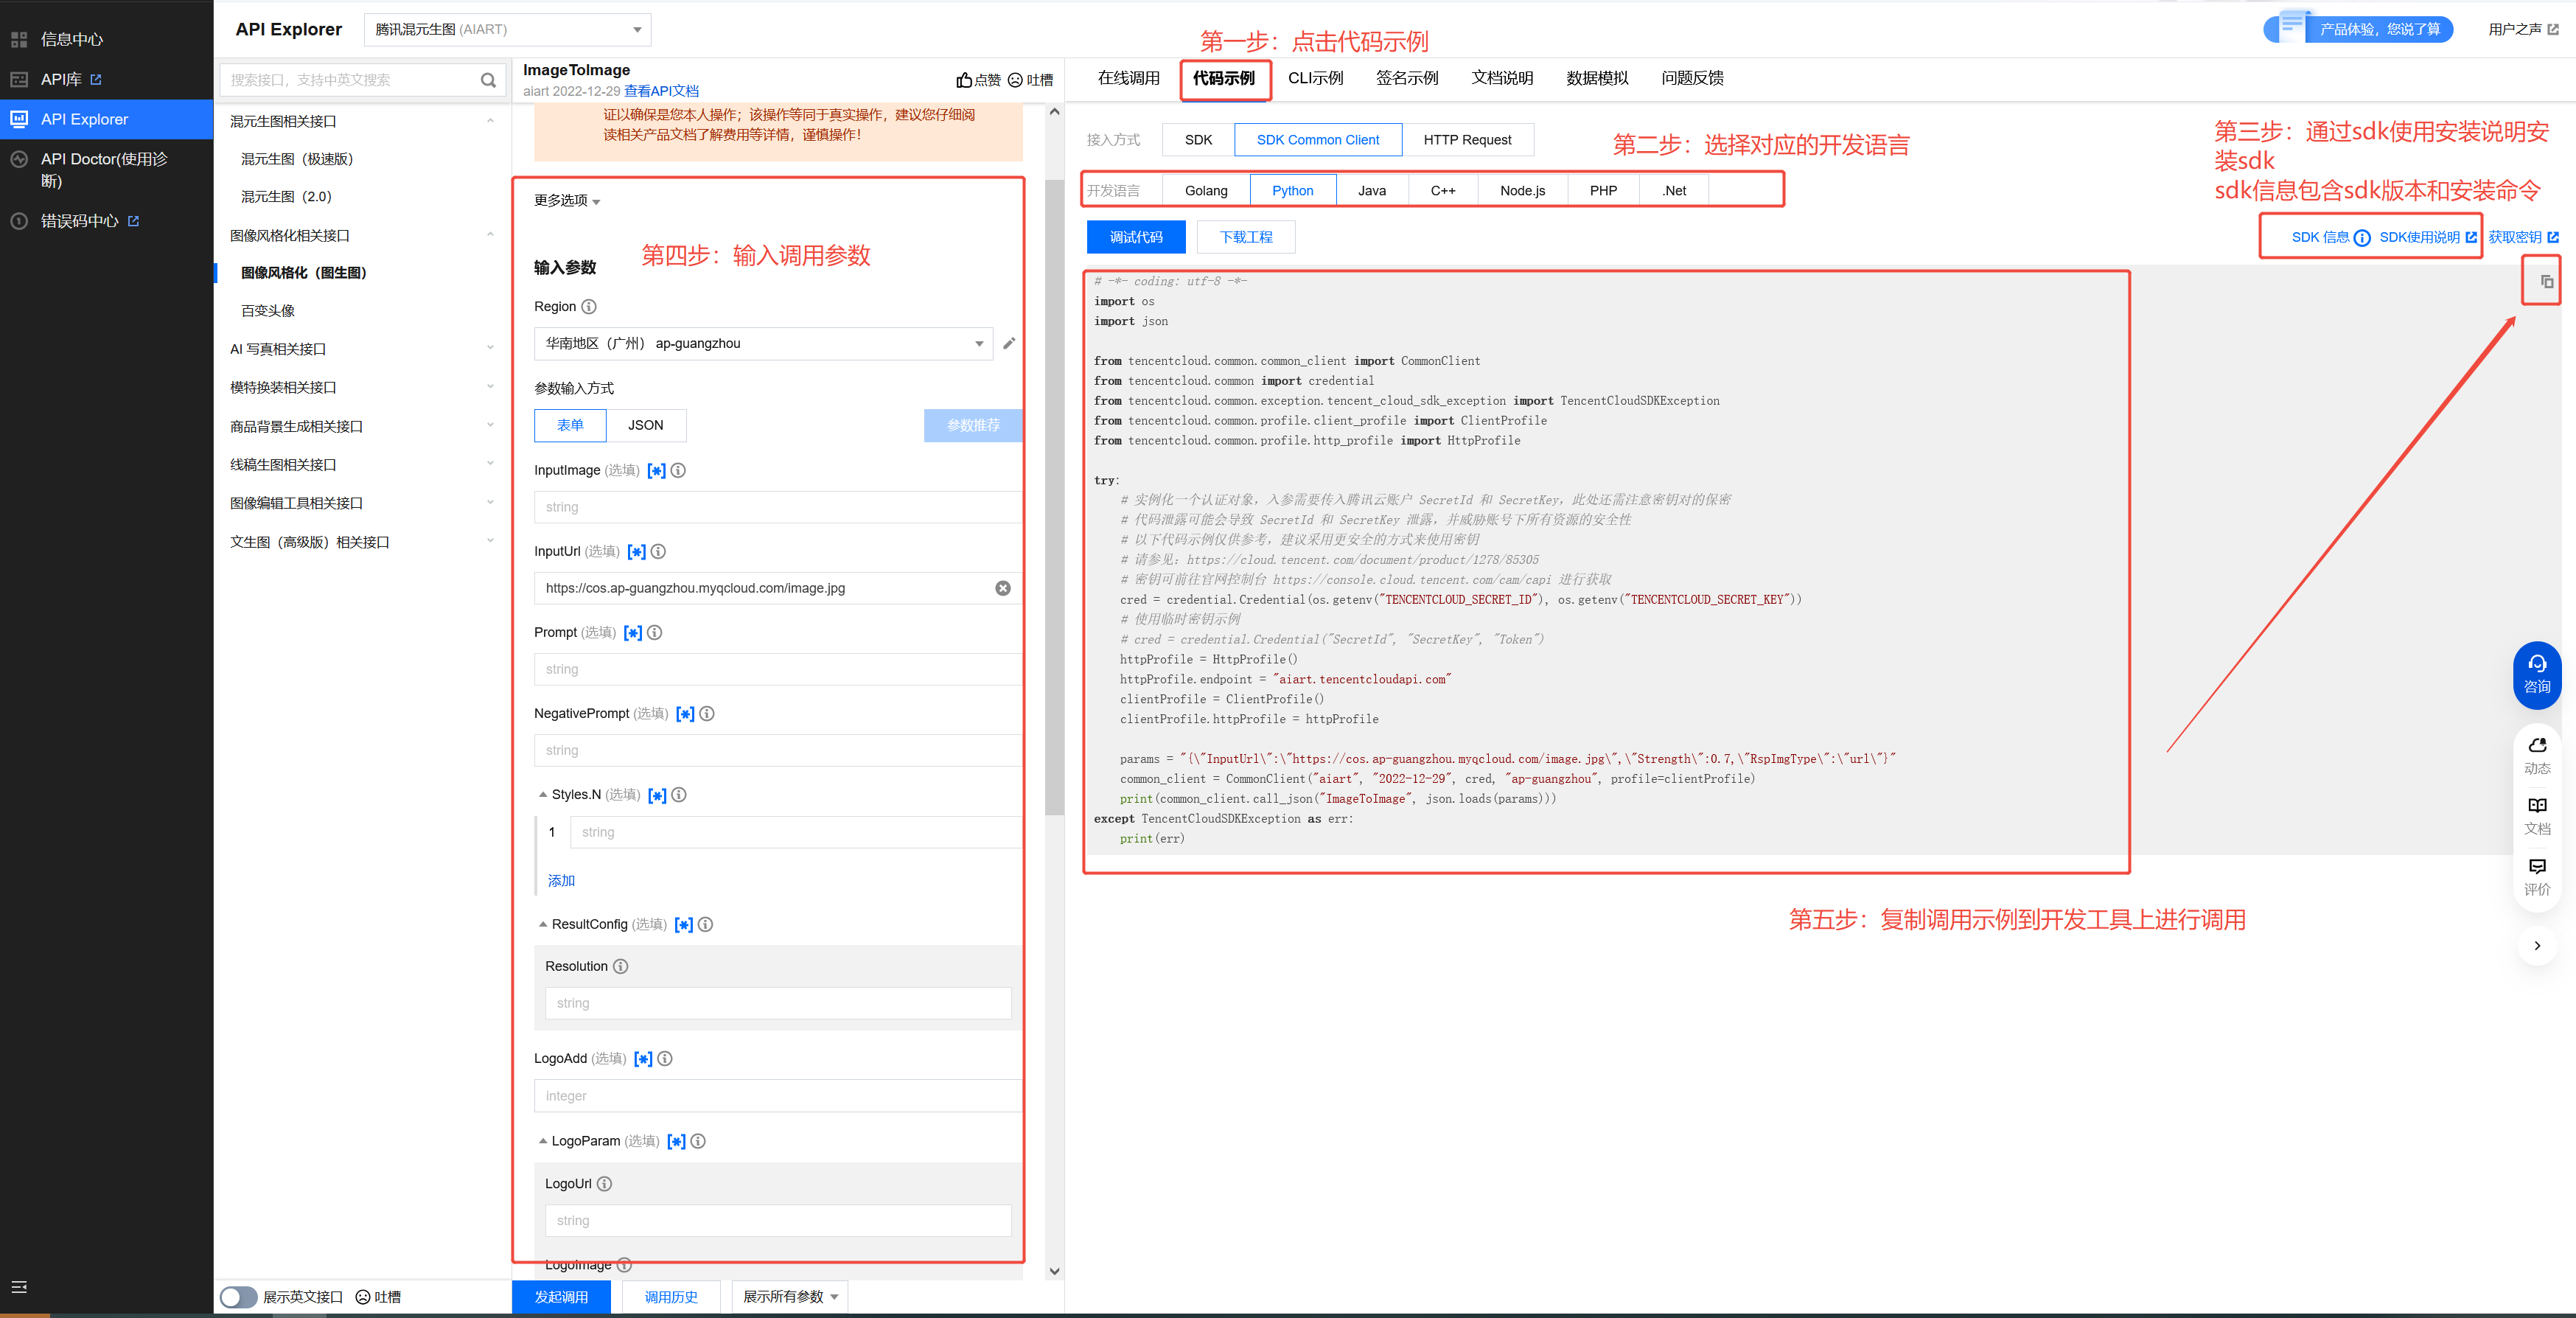2576x1318 pixels.
Task: Open the 咨询 support chat button
Action: (x=2537, y=675)
